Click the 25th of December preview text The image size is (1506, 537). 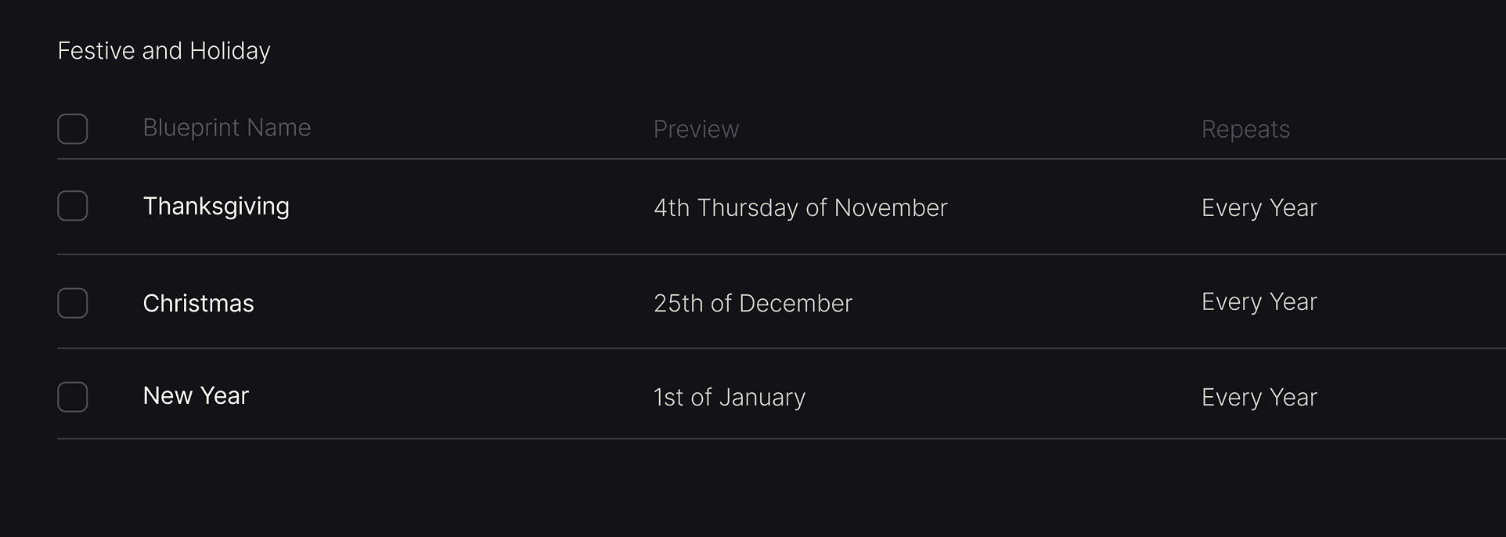point(753,303)
